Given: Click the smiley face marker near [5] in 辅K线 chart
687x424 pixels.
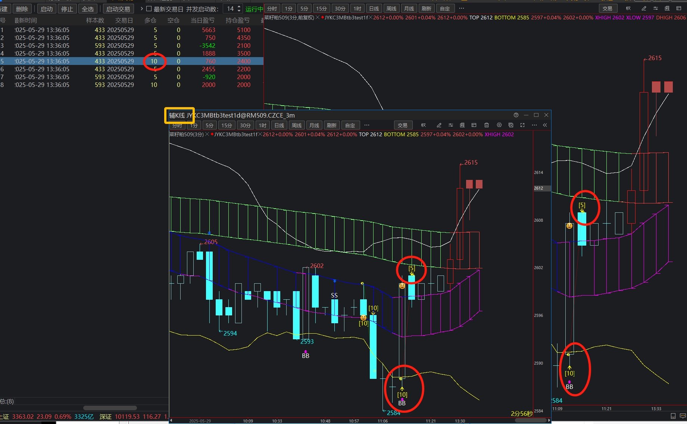Looking at the screenshot, I should pos(402,286).
